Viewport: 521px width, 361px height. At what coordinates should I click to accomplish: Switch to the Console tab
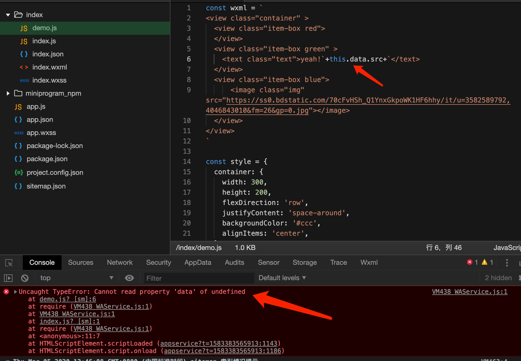(42, 262)
